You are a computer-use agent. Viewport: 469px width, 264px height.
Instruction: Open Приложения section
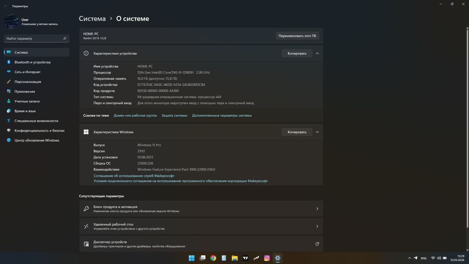pos(37,91)
